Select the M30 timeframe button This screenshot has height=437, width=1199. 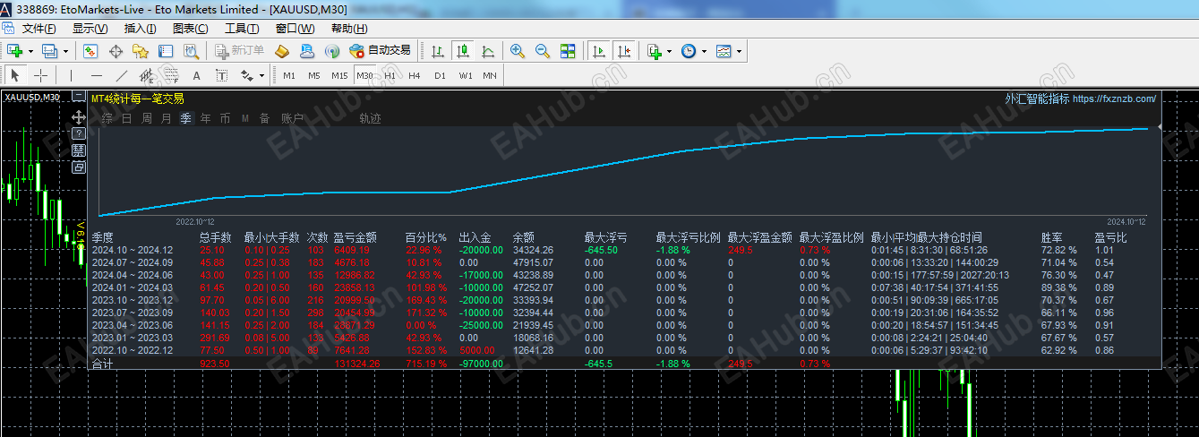364,75
